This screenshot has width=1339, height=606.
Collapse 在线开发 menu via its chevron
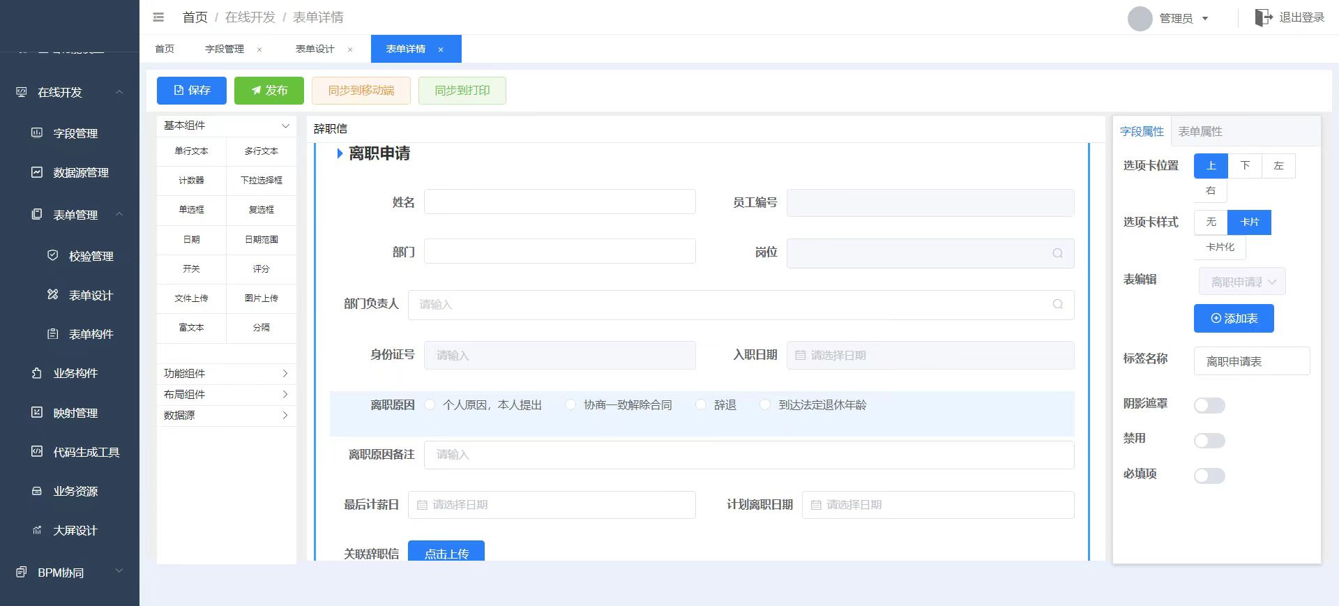point(119,92)
